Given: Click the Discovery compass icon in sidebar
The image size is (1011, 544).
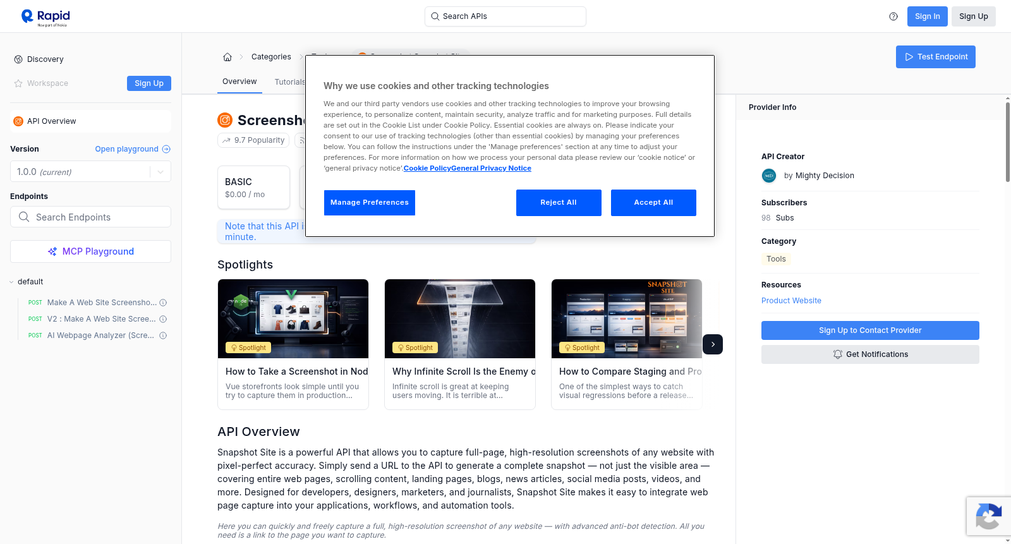Looking at the screenshot, I should pos(18,59).
